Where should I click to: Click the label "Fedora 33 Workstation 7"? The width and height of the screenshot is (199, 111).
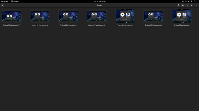pyautogui.click(x=12, y=25)
